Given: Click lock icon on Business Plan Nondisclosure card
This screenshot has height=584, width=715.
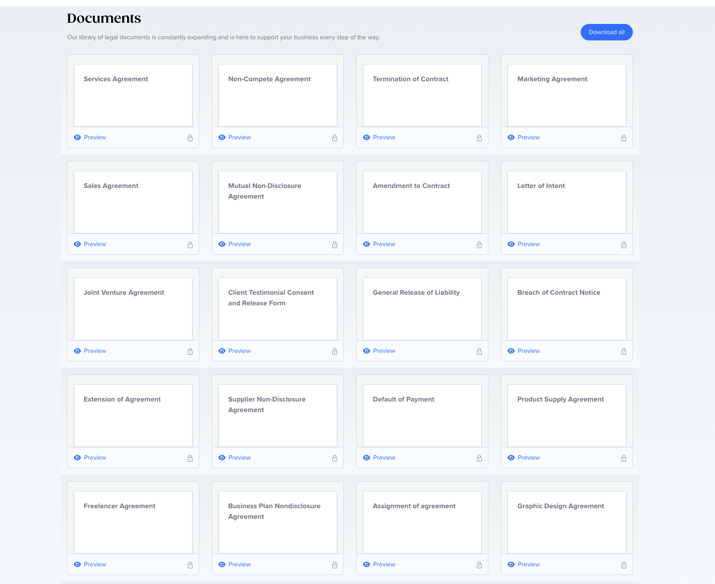Looking at the screenshot, I should tap(335, 565).
